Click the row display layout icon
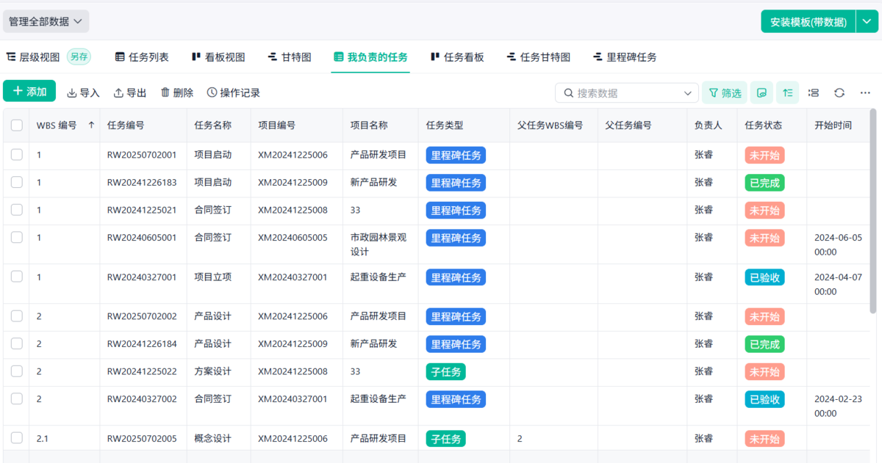 814,93
